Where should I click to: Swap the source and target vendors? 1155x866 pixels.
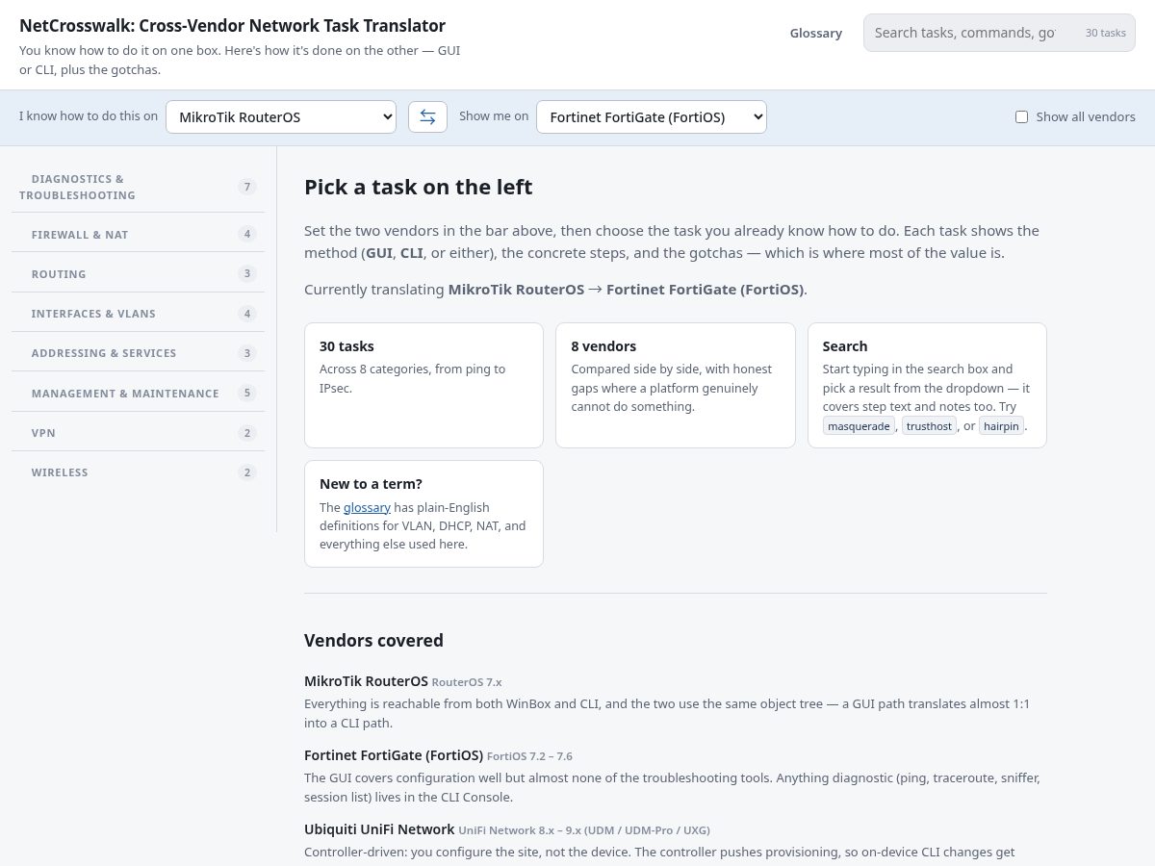pyautogui.click(x=427, y=116)
